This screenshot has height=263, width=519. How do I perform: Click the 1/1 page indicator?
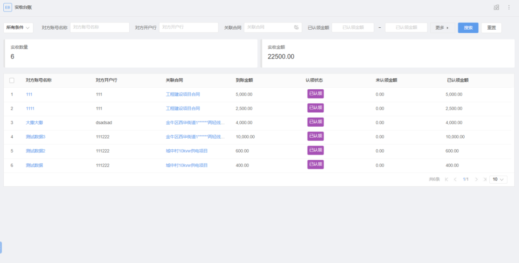click(466, 179)
